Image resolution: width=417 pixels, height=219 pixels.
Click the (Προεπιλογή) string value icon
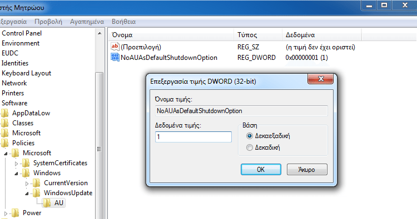click(x=115, y=47)
